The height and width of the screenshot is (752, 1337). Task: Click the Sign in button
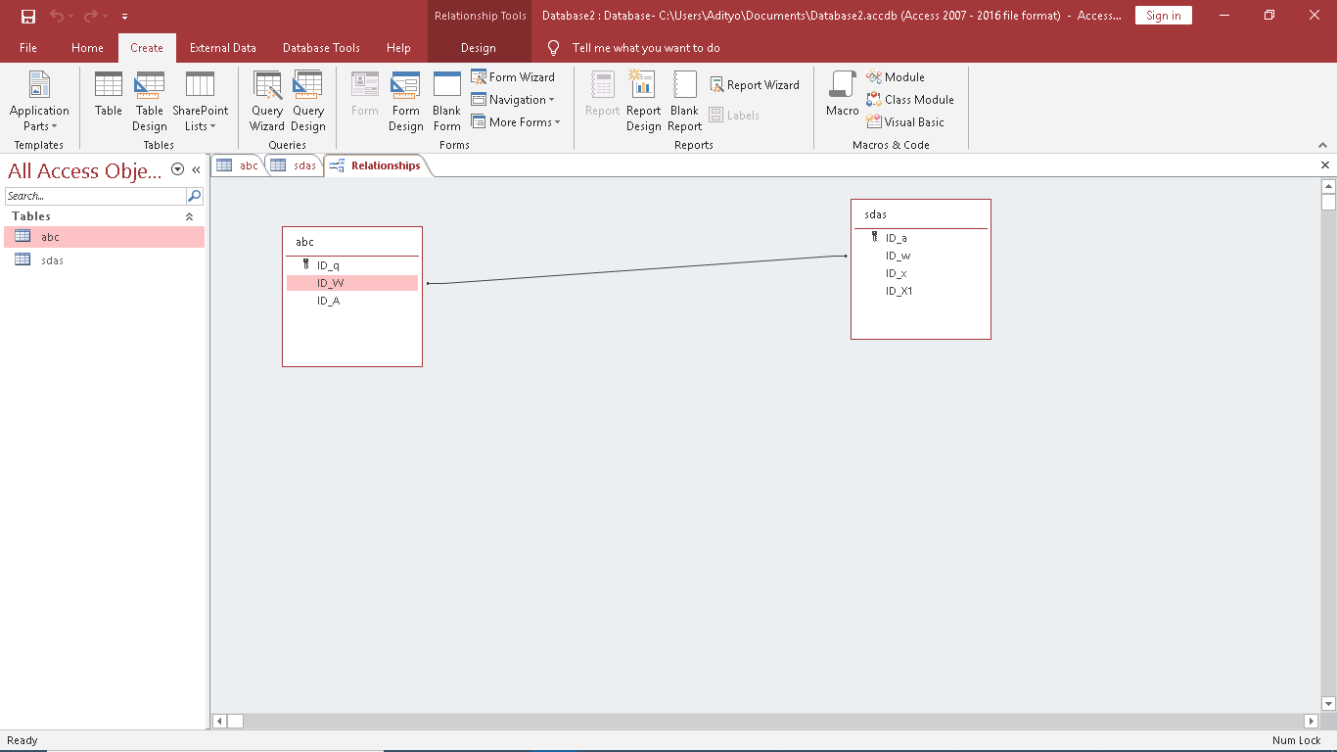(x=1163, y=16)
